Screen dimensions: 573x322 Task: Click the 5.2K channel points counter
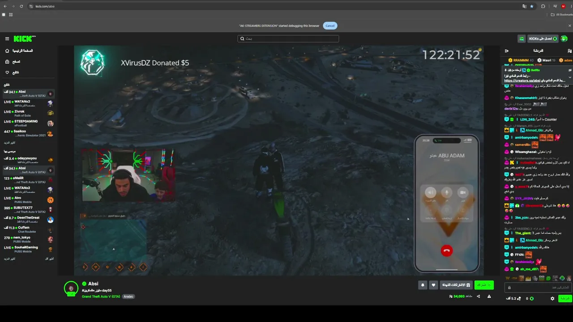coord(513,298)
